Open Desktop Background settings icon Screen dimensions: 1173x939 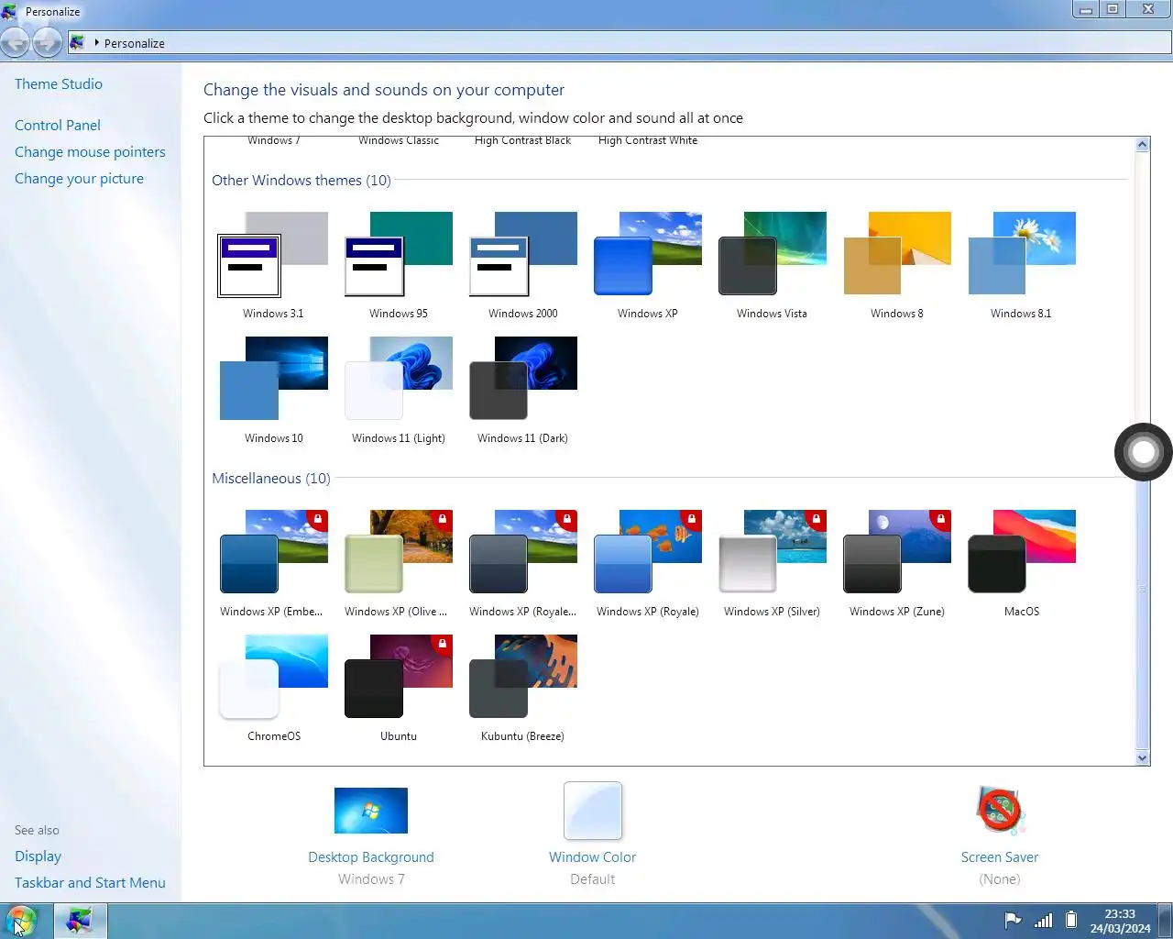click(x=371, y=811)
